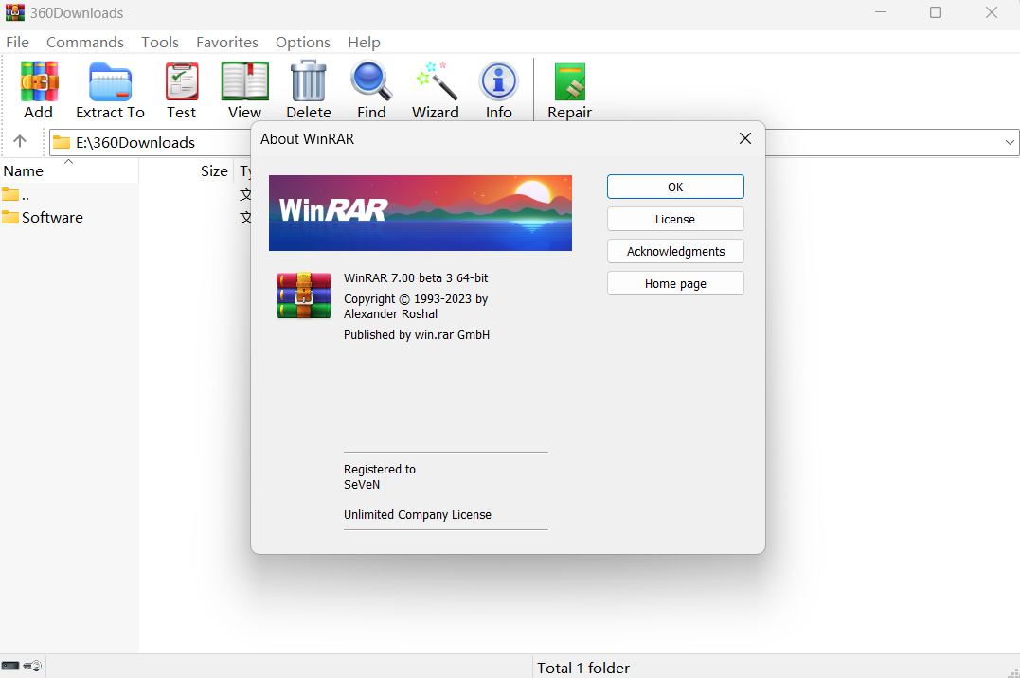Open the Help menu
This screenshot has height=678, width=1020.
pos(365,43)
